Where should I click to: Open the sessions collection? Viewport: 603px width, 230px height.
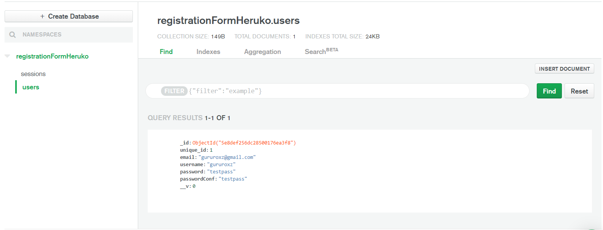(x=33, y=74)
